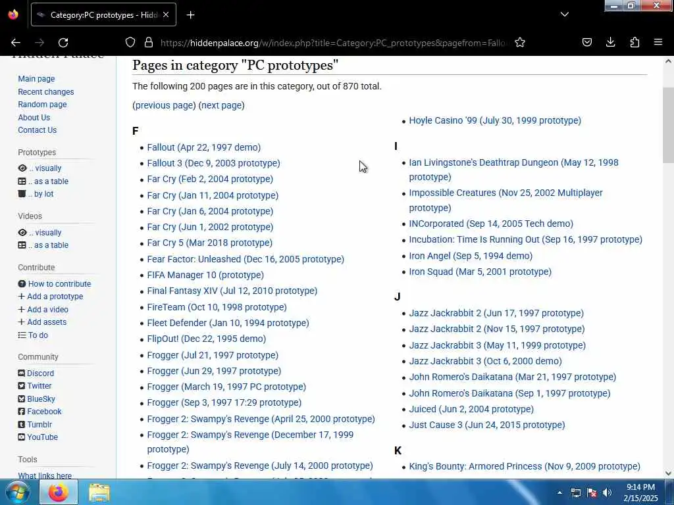Viewport: 674px width, 505px height.
Task: Show hidden tray icons arrow
Action: [559, 493]
